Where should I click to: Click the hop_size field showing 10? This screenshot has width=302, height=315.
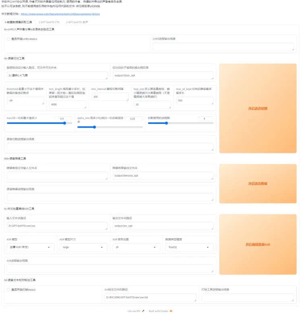[x=152, y=105]
